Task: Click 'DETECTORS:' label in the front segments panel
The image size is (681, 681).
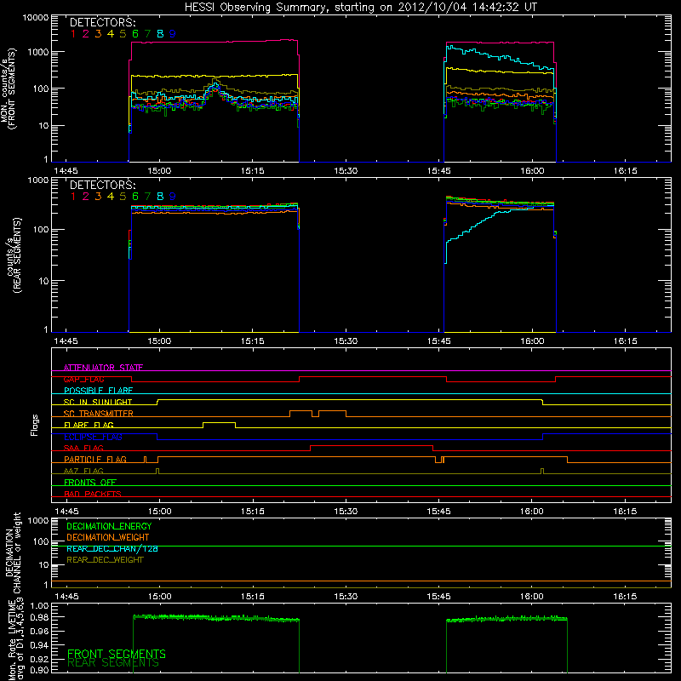Action: pos(102,23)
